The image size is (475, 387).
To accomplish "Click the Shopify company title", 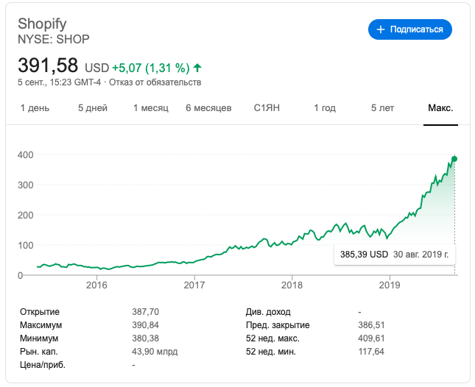I will [42, 24].
